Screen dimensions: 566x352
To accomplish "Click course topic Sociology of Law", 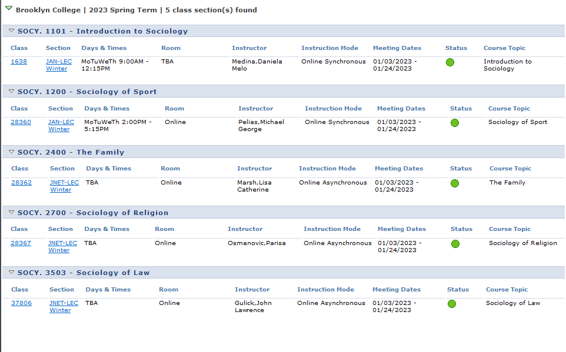I will coord(513,303).
